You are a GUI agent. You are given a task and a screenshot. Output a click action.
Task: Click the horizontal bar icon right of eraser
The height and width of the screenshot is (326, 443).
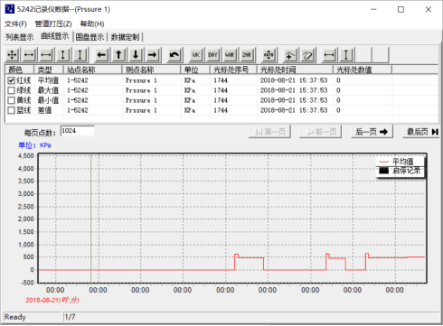click(x=329, y=55)
